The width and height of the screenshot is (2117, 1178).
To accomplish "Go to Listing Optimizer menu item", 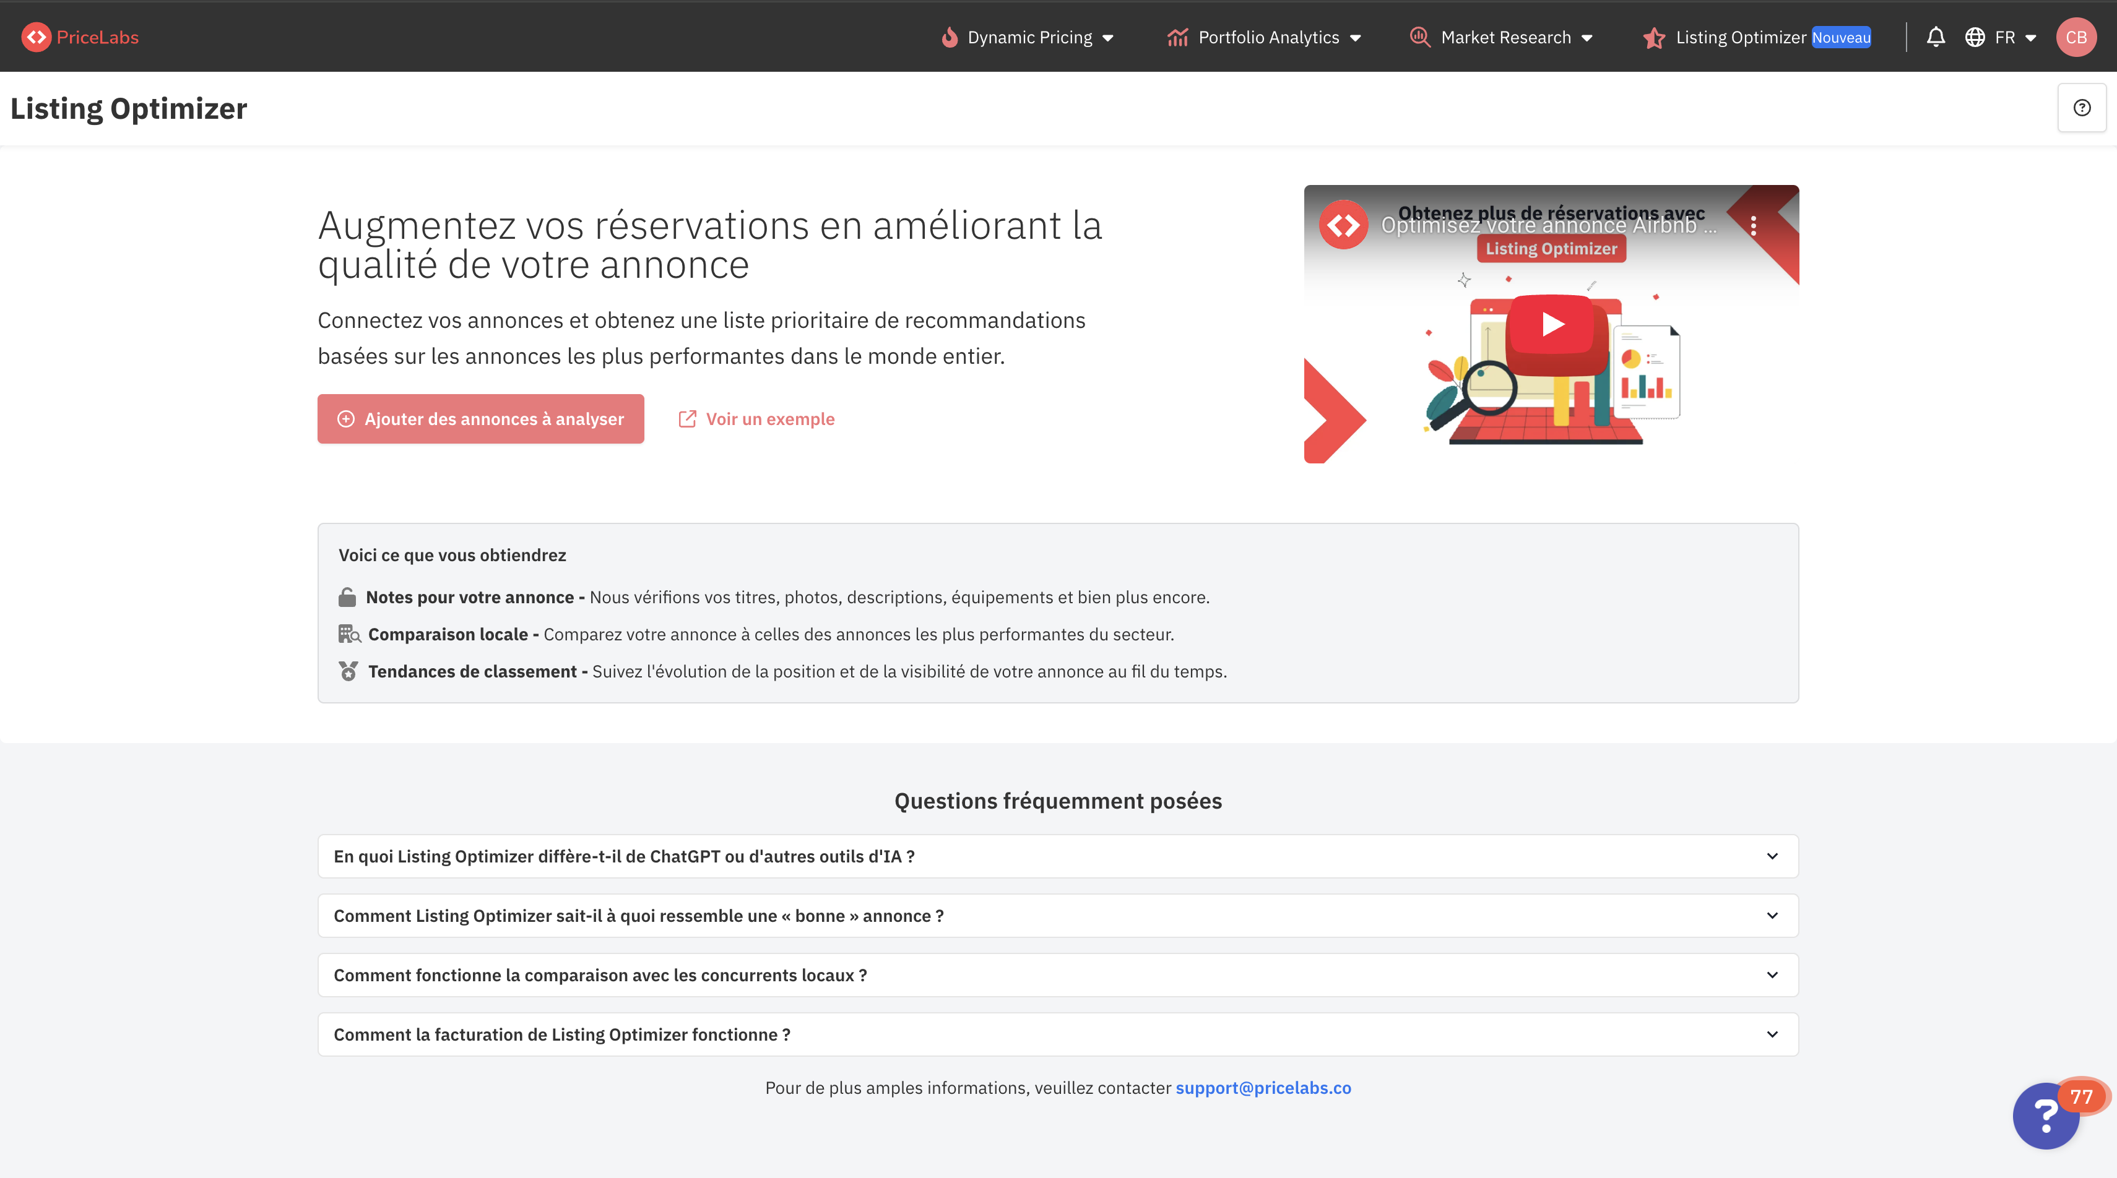I will click(x=1740, y=37).
